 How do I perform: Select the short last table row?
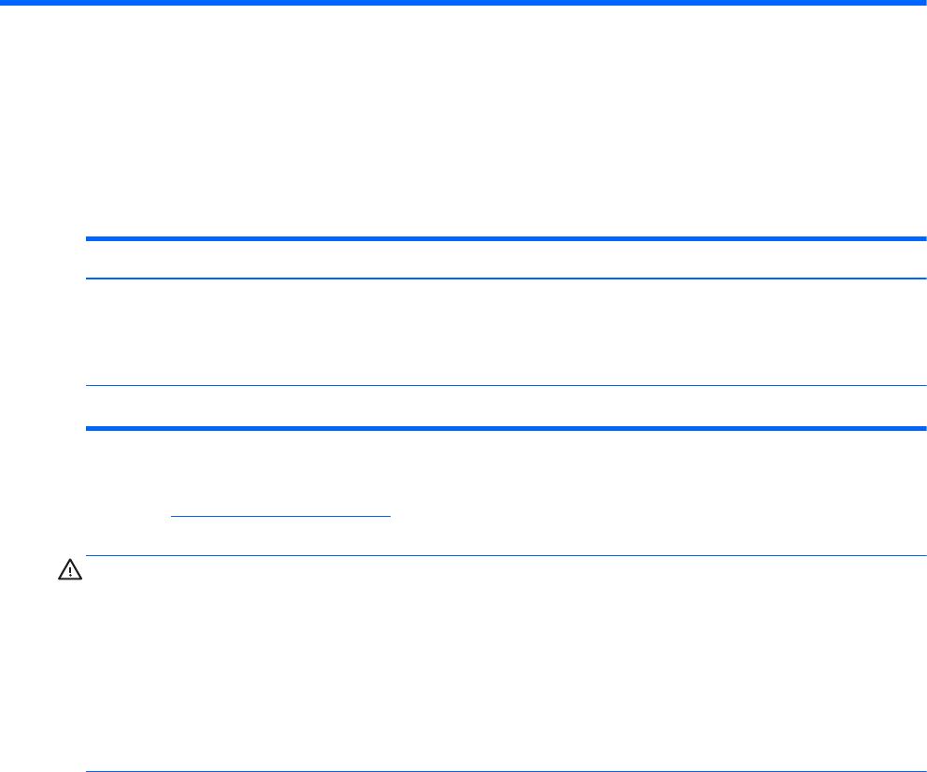coord(500,406)
